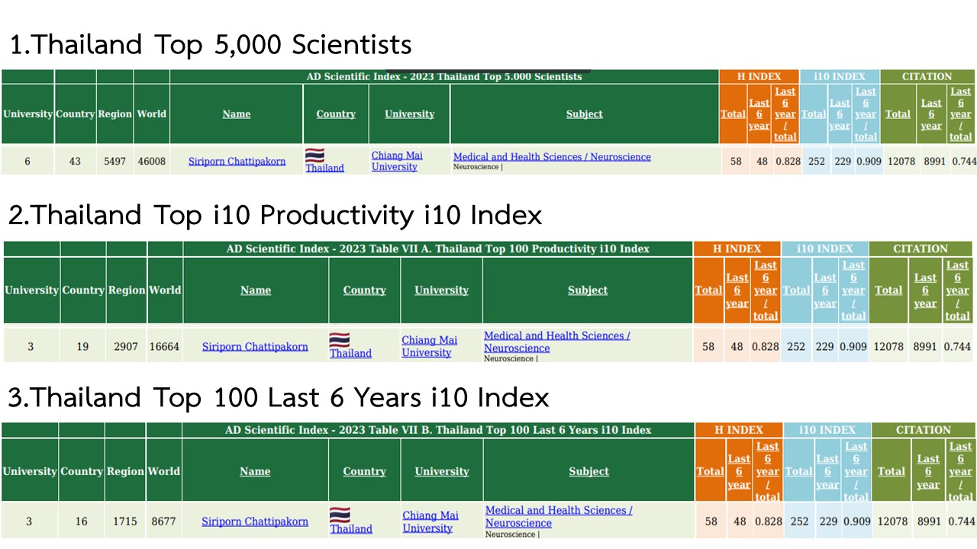Open Siriporn Chattipakorn link in third table
The image size is (977, 549).
pos(255,522)
